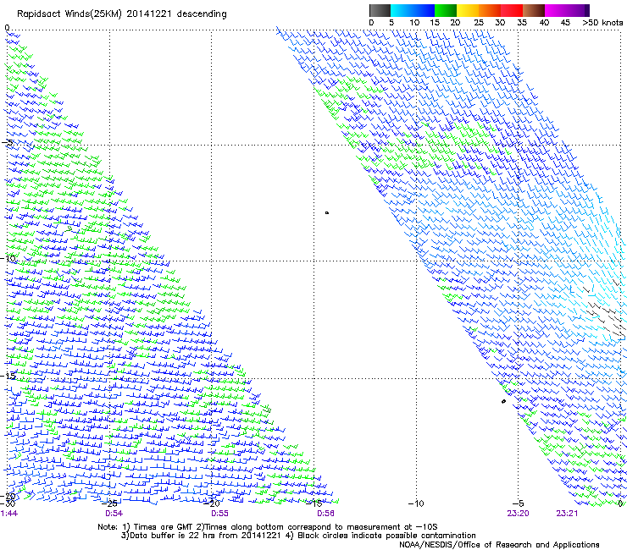
Task: Click the '-15' latitude label on left axis
Action: (x=8, y=376)
